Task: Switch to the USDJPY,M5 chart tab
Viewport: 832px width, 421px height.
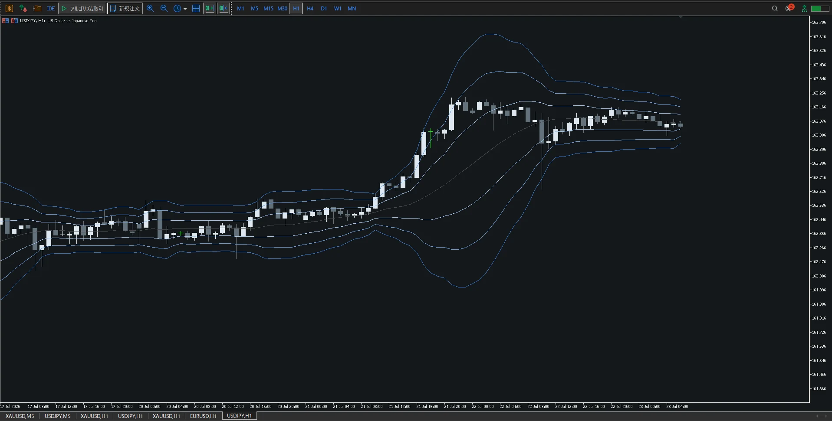Action: pos(57,416)
